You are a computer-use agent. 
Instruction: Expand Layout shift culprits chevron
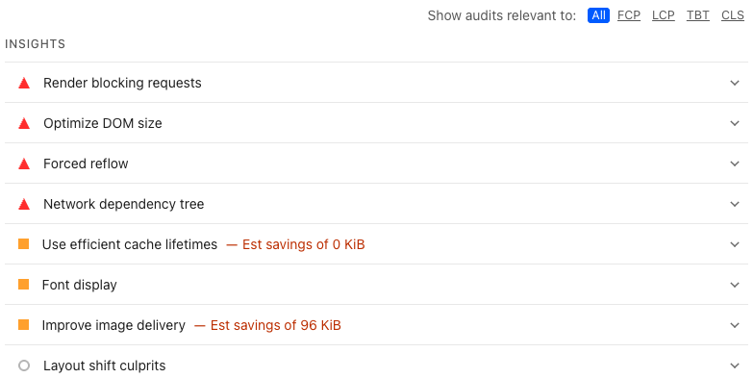pyautogui.click(x=735, y=365)
